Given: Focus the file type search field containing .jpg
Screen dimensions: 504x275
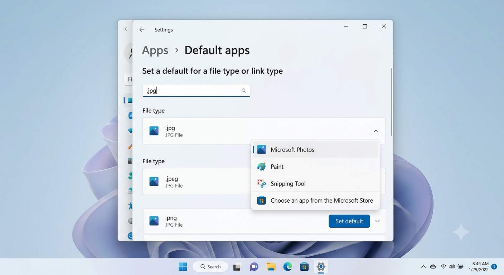Looking at the screenshot, I should point(196,91).
